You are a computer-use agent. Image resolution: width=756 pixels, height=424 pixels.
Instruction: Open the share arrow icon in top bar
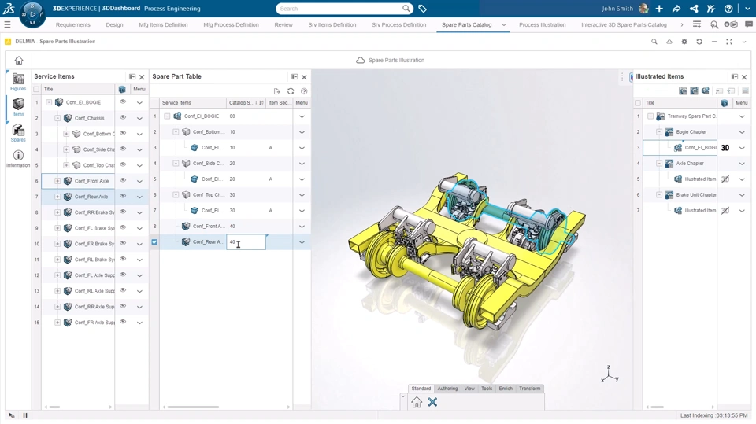676,9
